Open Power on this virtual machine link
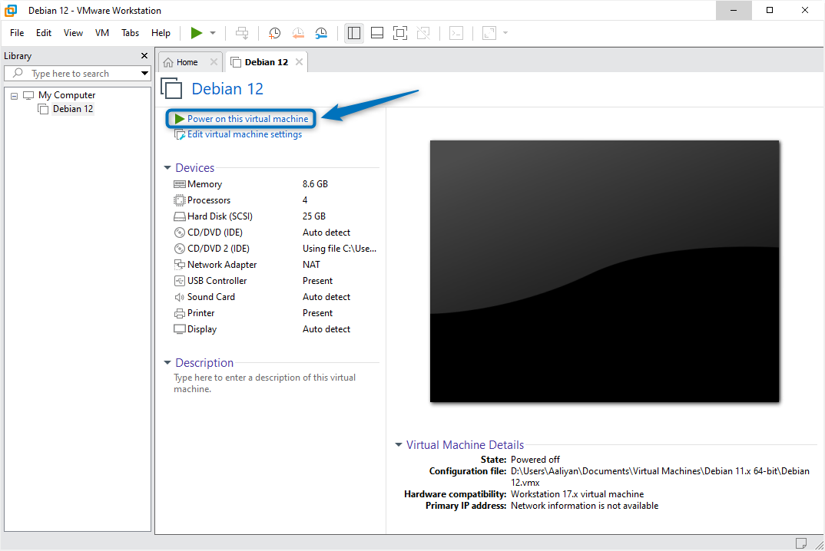The image size is (825, 551). (246, 118)
